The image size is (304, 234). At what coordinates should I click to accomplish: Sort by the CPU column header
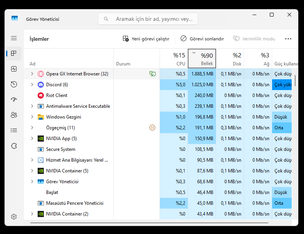pyautogui.click(x=174, y=58)
